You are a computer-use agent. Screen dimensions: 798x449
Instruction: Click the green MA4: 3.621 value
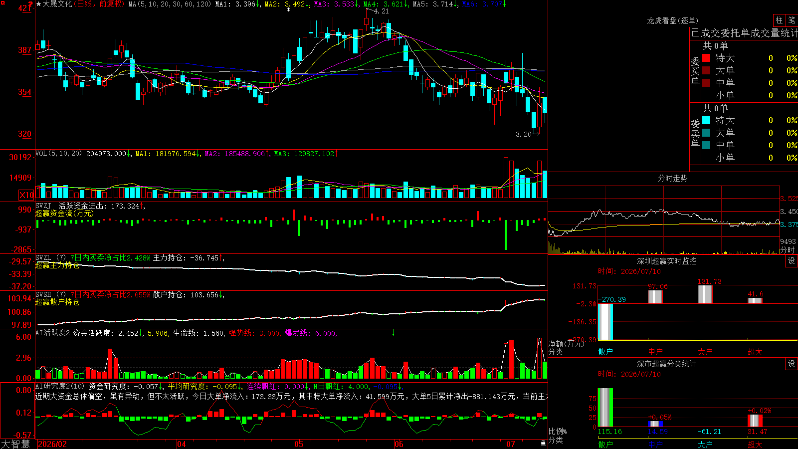[x=385, y=4]
